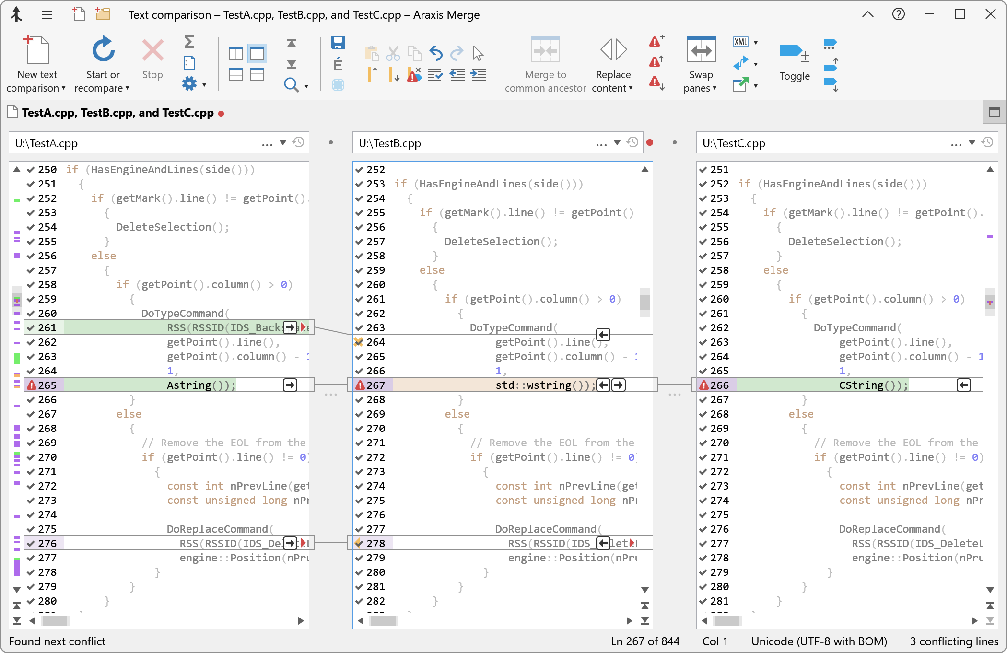Expand the Swap panes dropdown
This screenshot has height=653, width=1007.
[714, 88]
